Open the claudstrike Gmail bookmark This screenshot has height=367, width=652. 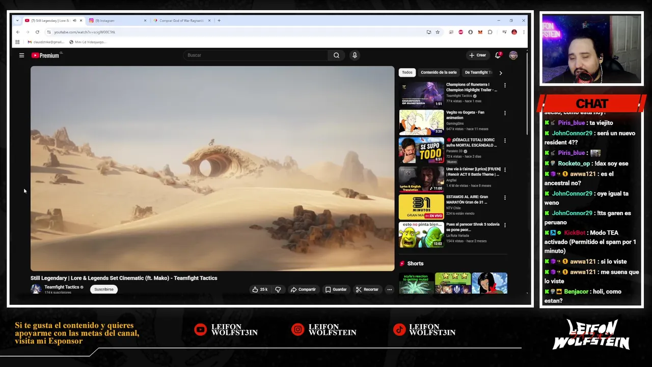[x=45, y=42]
